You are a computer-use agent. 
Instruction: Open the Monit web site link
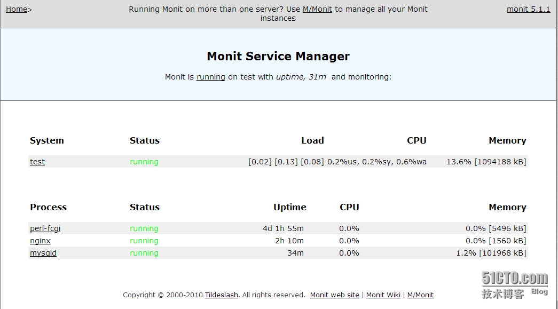[x=334, y=295]
